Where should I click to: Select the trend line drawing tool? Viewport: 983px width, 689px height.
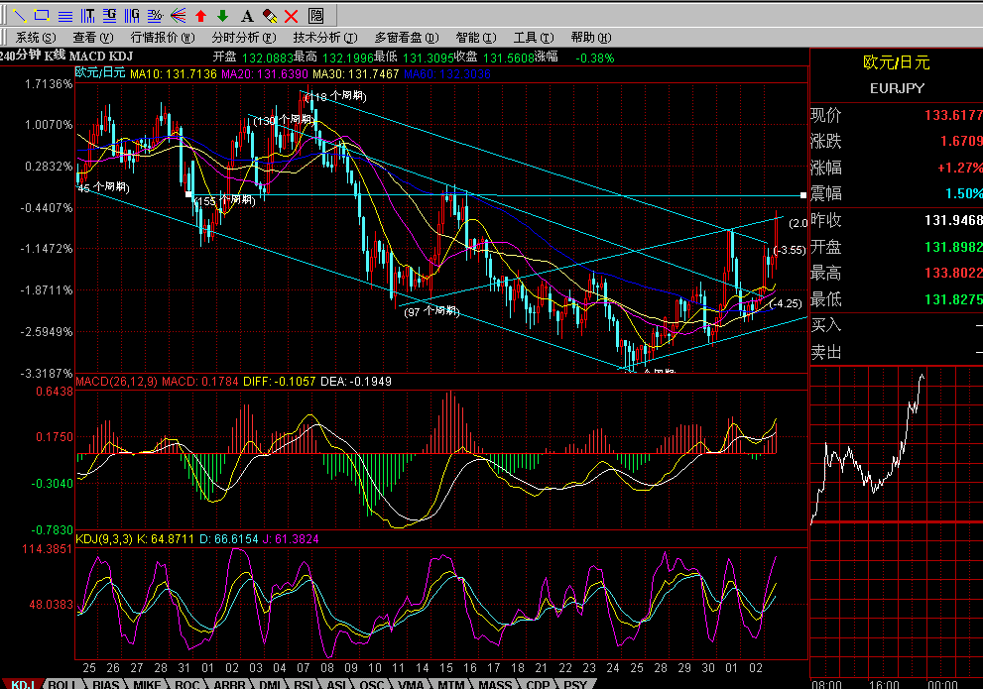(x=18, y=15)
